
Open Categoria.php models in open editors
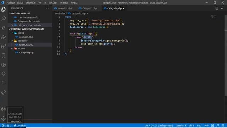click(25, 21)
